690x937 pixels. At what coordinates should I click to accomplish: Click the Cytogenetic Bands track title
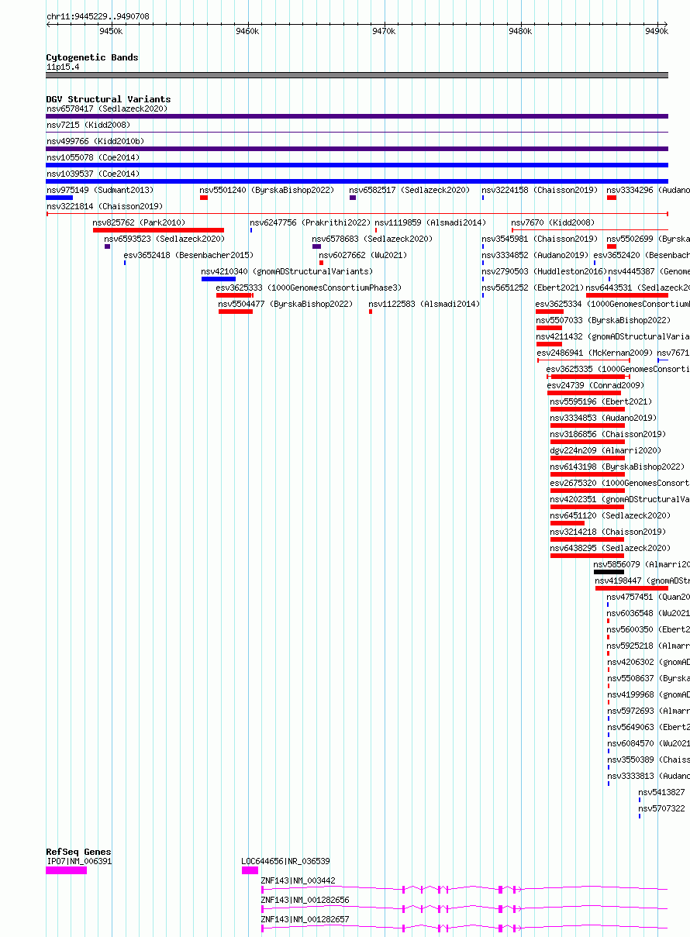pos(92,57)
